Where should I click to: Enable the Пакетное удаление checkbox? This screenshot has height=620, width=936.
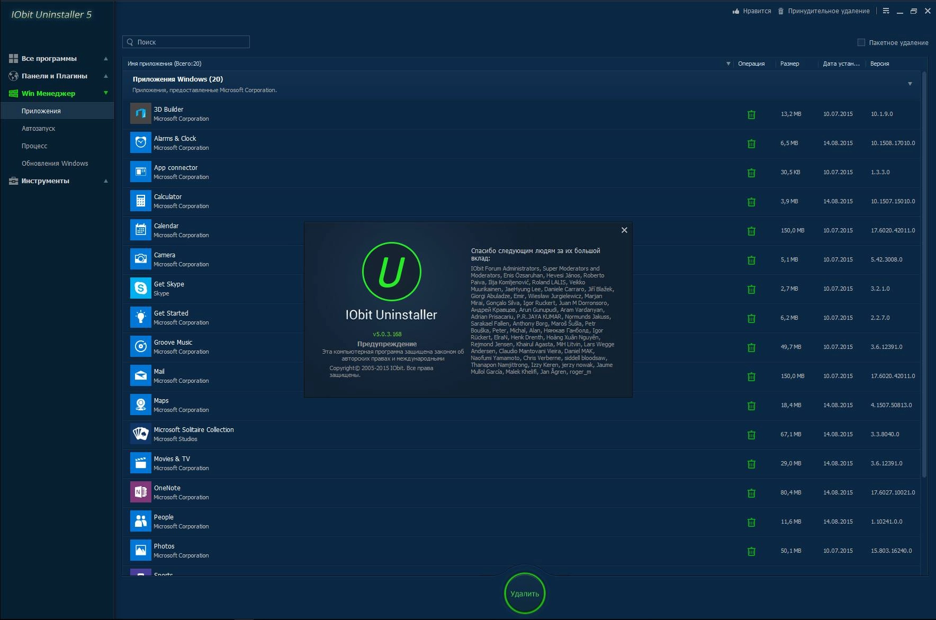[x=861, y=42]
